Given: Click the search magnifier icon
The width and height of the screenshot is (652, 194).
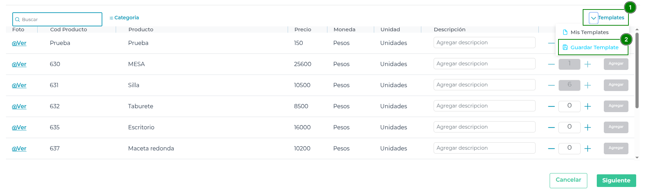Looking at the screenshot, I should (x=17, y=20).
